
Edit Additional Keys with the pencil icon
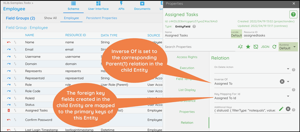(x=281, y=109)
